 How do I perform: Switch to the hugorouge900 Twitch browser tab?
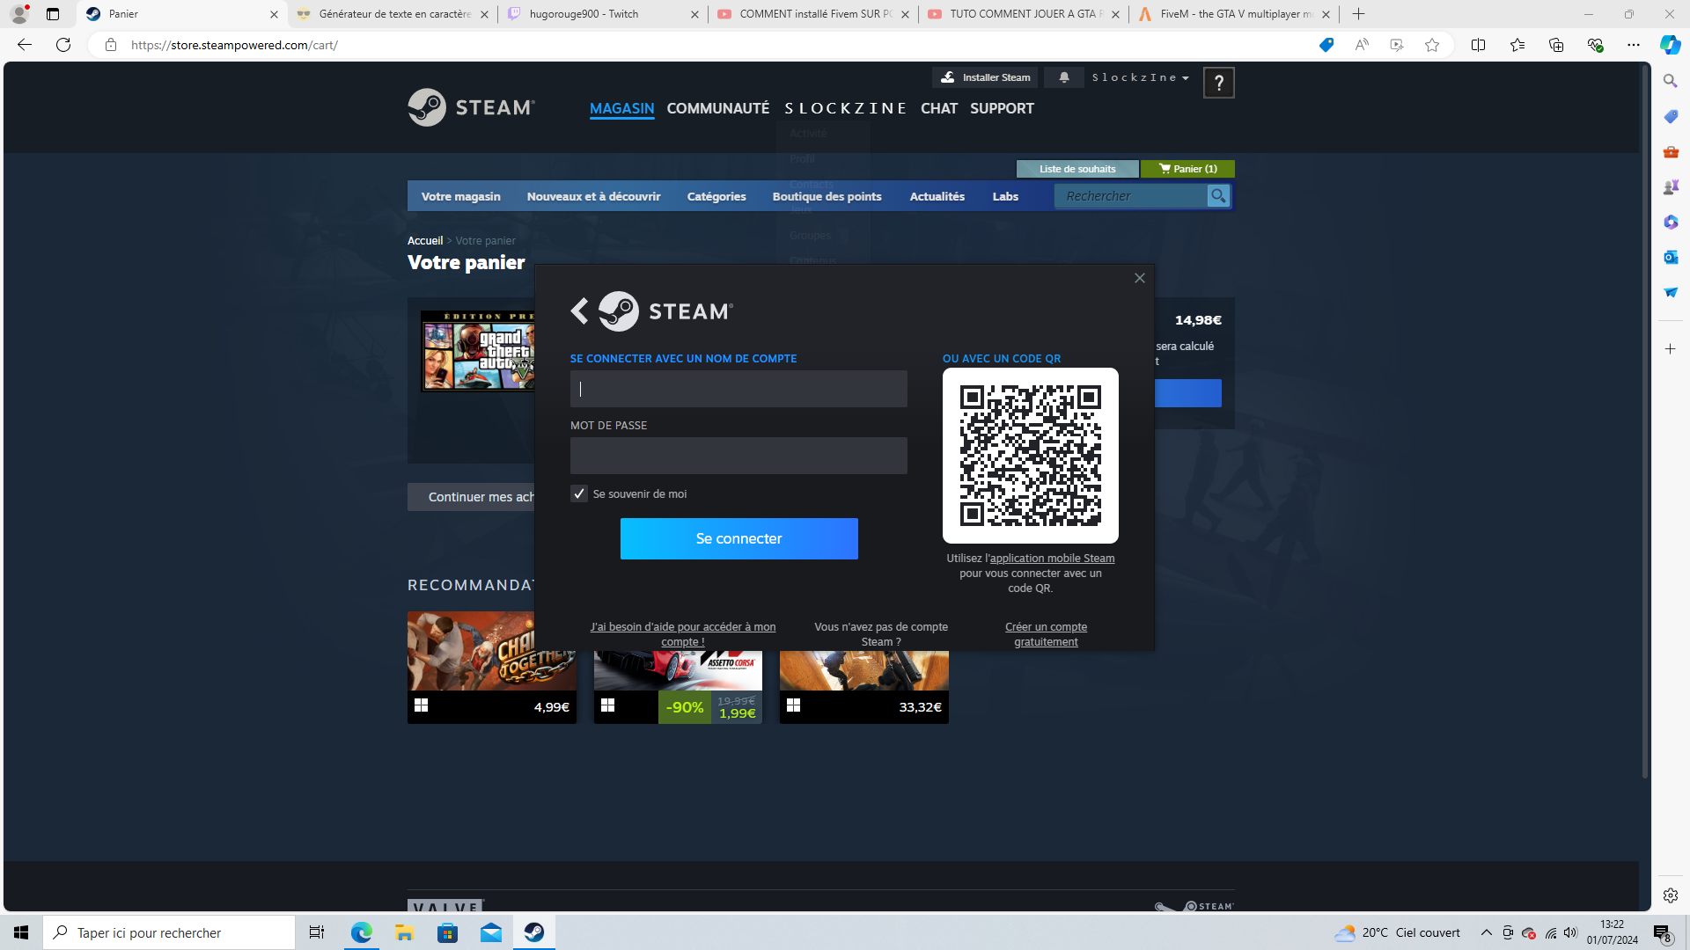coord(603,14)
